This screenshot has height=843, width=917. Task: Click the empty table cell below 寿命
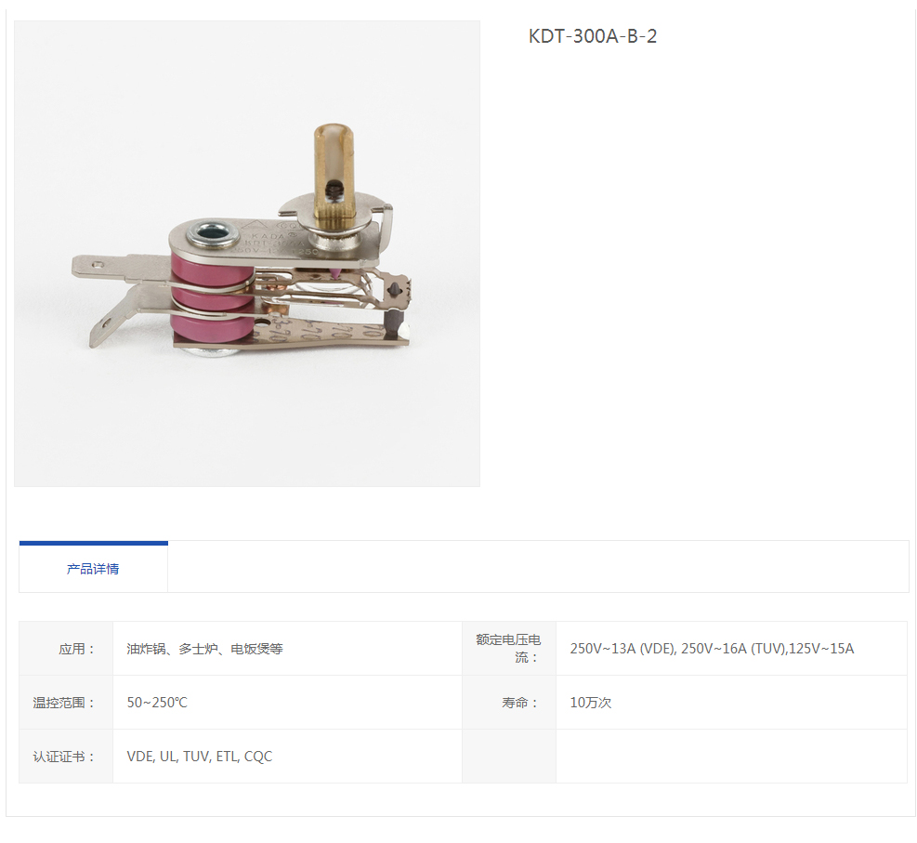[509, 756]
